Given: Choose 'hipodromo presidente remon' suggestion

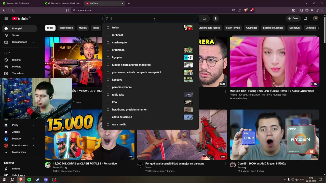Looking at the screenshot, I should tap(151, 110).
